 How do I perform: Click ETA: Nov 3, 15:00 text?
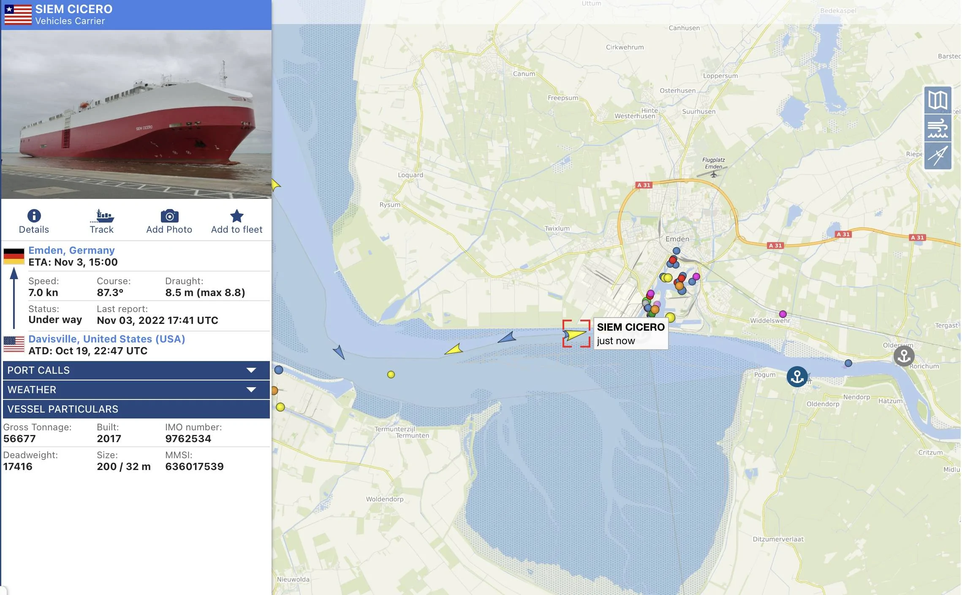point(73,262)
